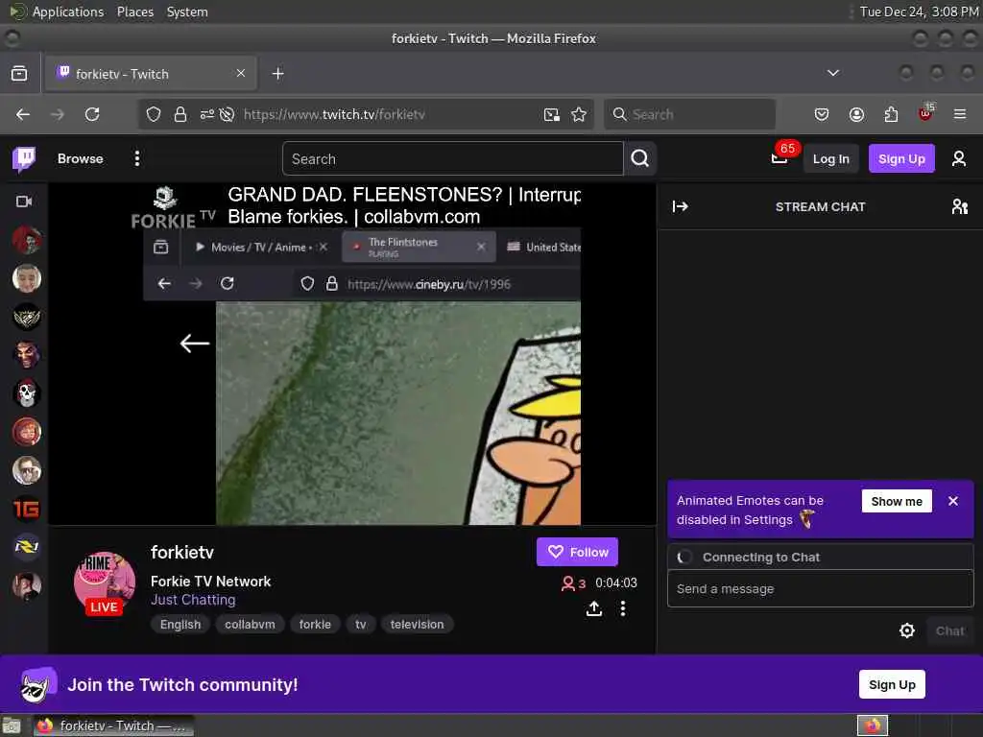Collapse the Stream Chat panel
This screenshot has width=983, height=737.
coord(681,206)
